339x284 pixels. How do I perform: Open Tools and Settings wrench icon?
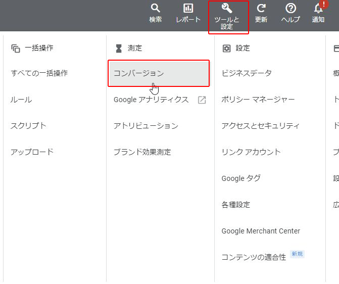(227, 9)
